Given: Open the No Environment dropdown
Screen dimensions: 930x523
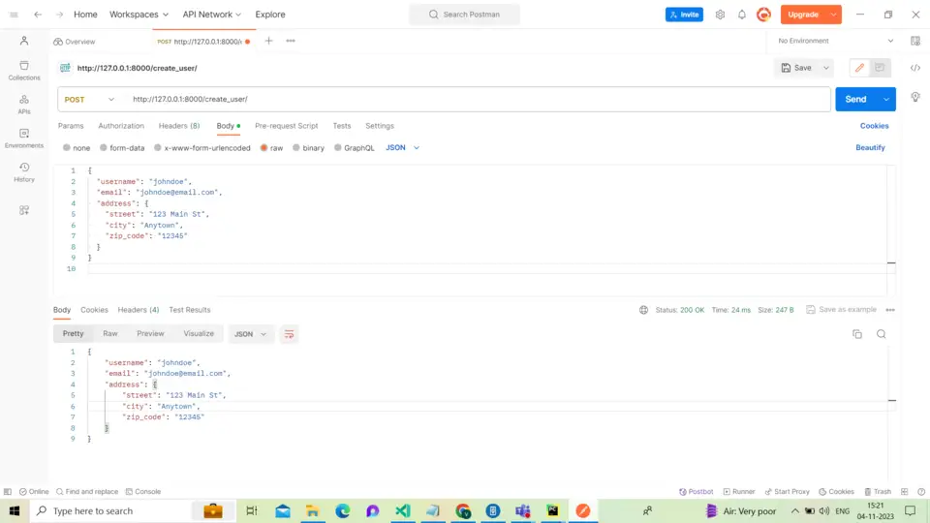Looking at the screenshot, I should 836,41.
